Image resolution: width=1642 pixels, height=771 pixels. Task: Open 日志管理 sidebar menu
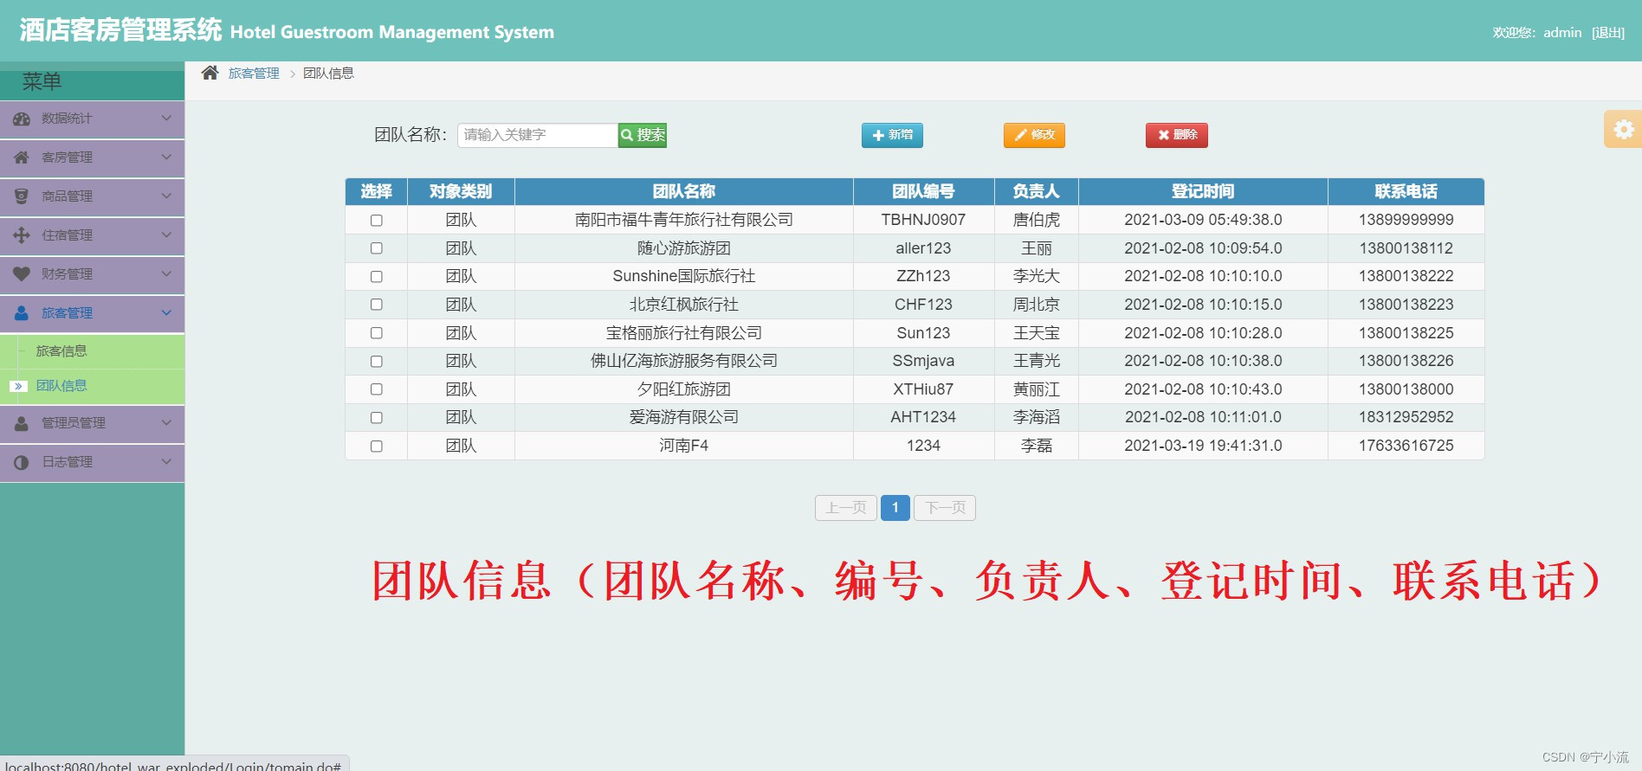[x=92, y=463]
